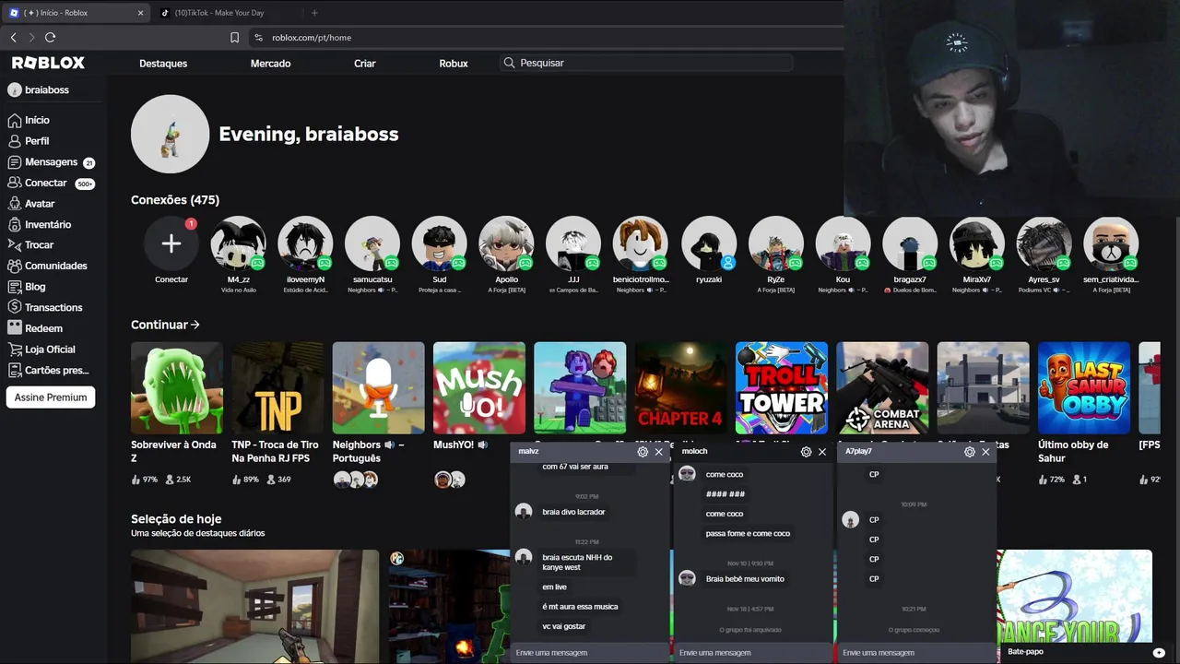Close the malvz chat window

[658, 452]
